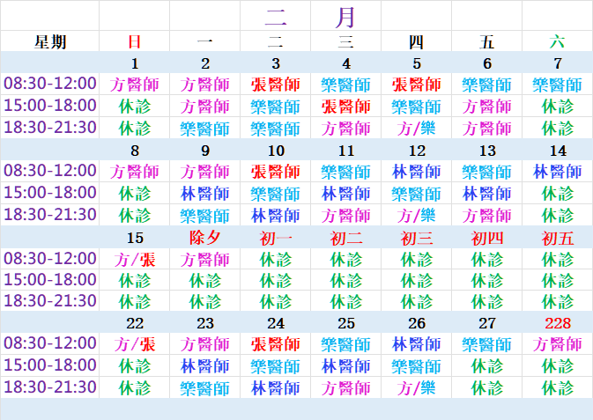The image size is (593, 420).
Task: Click date number 25
Action: click(x=345, y=323)
